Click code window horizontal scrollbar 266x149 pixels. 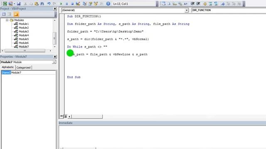(x=87, y=116)
